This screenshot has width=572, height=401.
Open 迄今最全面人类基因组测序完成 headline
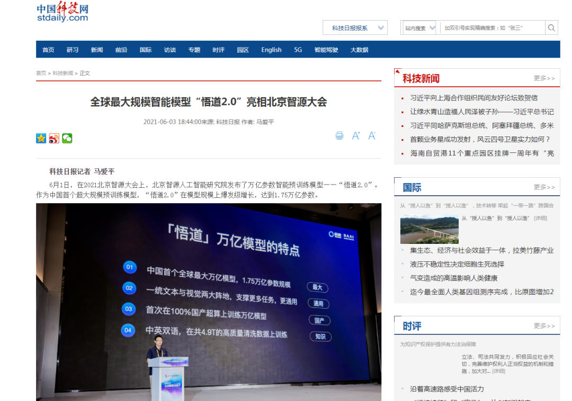click(x=481, y=292)
